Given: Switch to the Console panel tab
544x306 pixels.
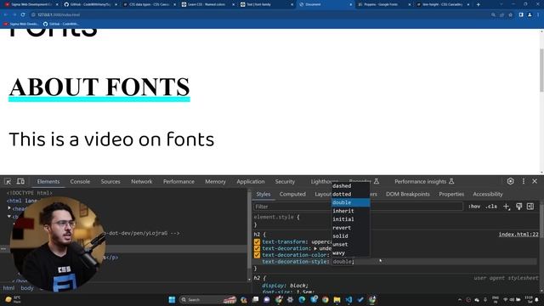Looking at the screenshot, I should [x=80, y=181].
